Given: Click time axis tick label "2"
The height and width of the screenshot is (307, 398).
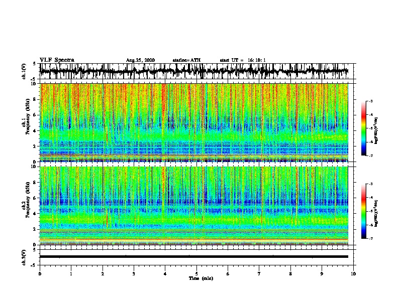Looking at the screenshot, I should point(103,274).
